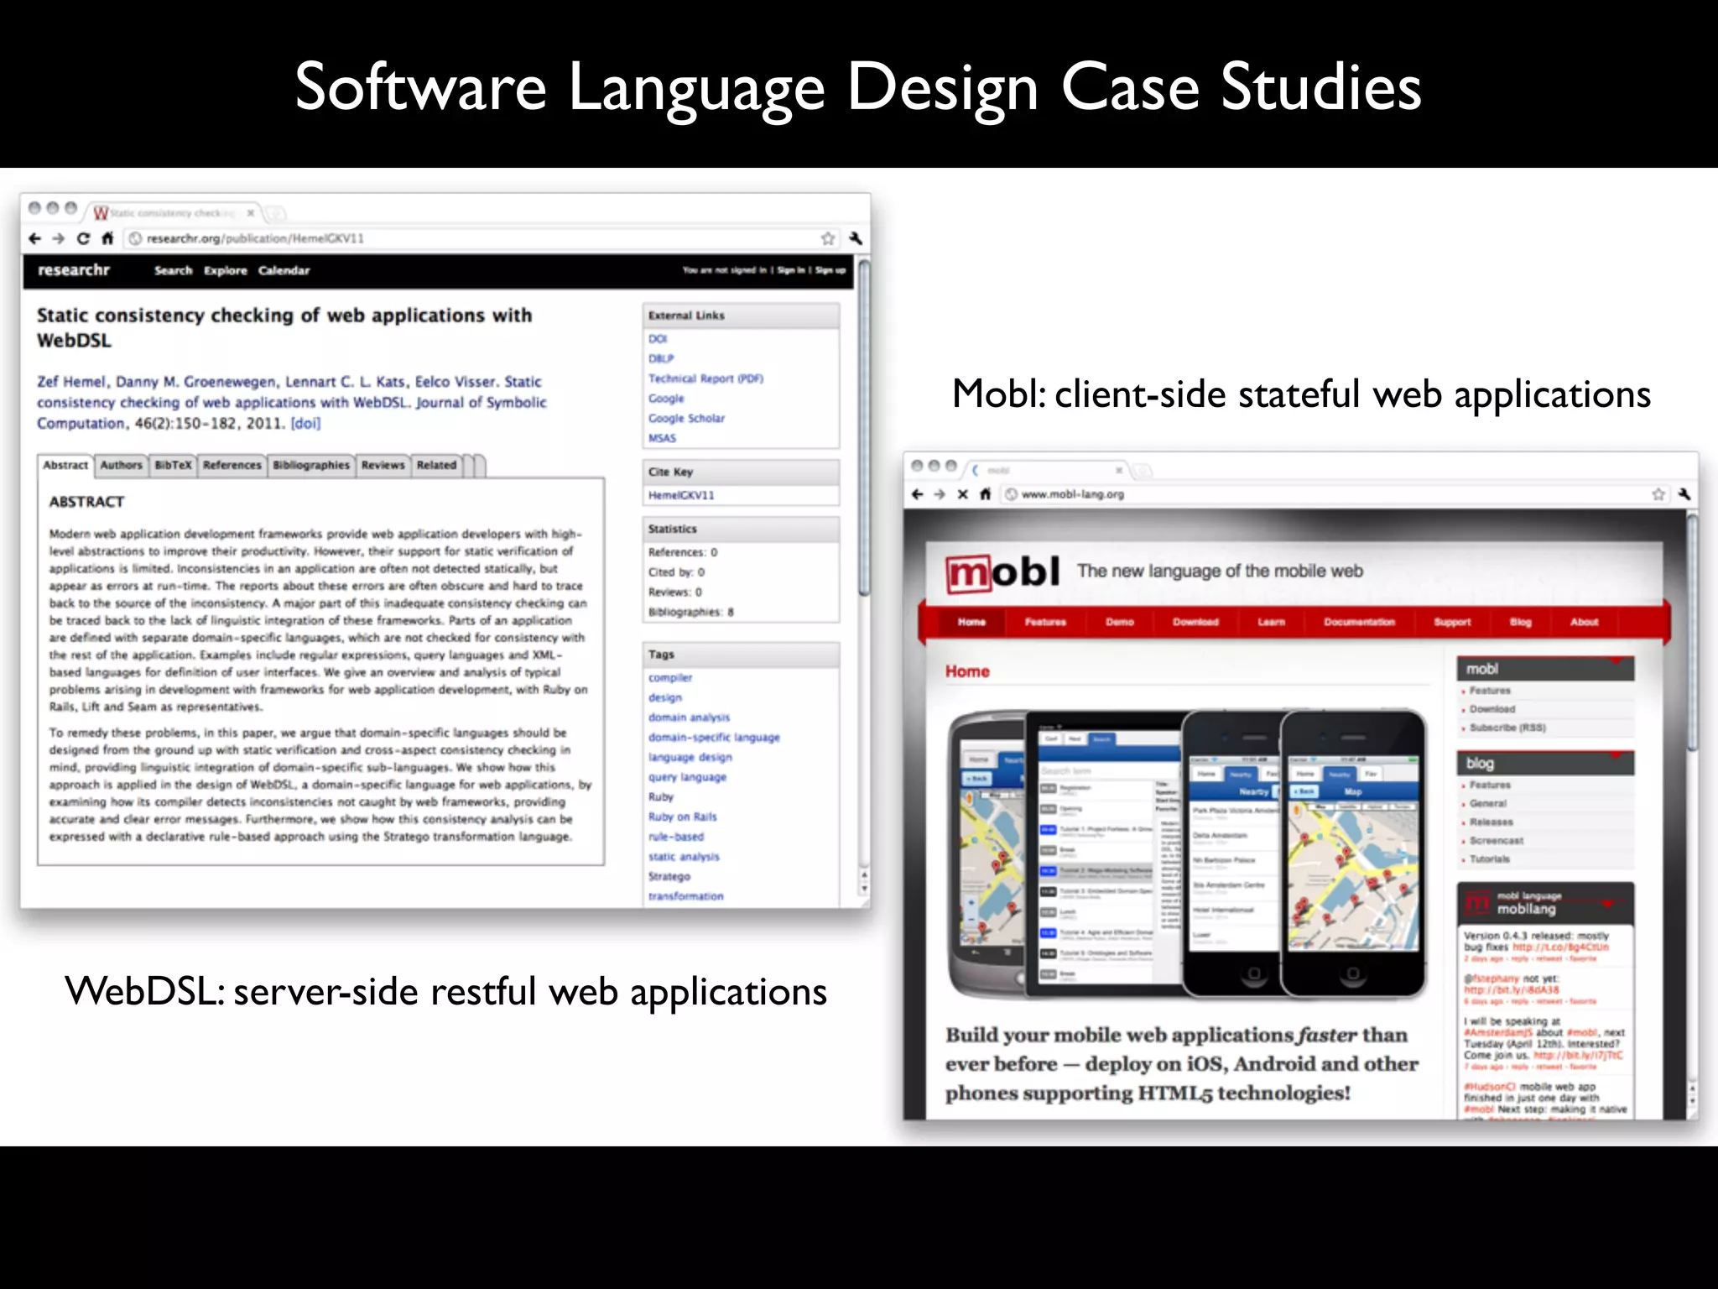1718x1289 pixels.
Task: Open Tutorials under blog sidebar
Action: pyautogui.click(x=1490, y=858)
